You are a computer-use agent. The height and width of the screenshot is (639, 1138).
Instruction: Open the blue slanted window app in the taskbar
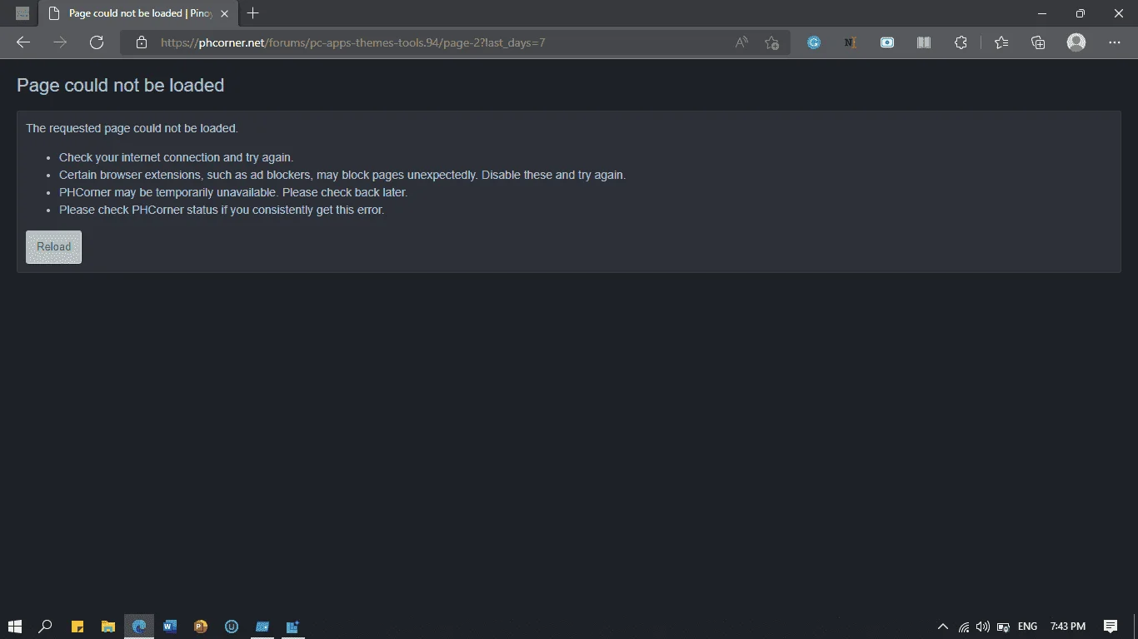click(x=262, y=626)
